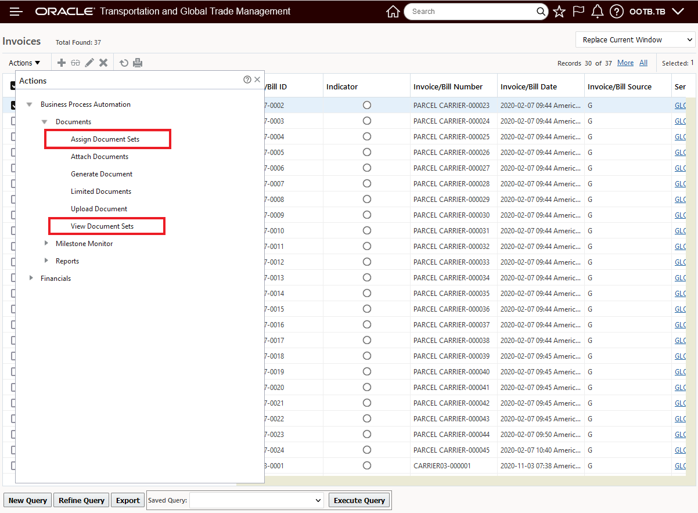The width and height of the screenshot is (698, 513).
Task: Click the Execute Query button
Action: point(359,500)
